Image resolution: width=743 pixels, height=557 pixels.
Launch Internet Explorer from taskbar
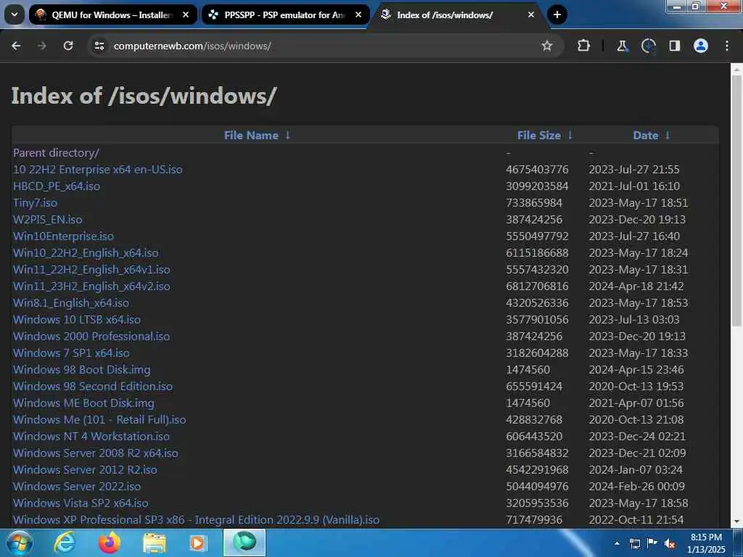[65, 542]
